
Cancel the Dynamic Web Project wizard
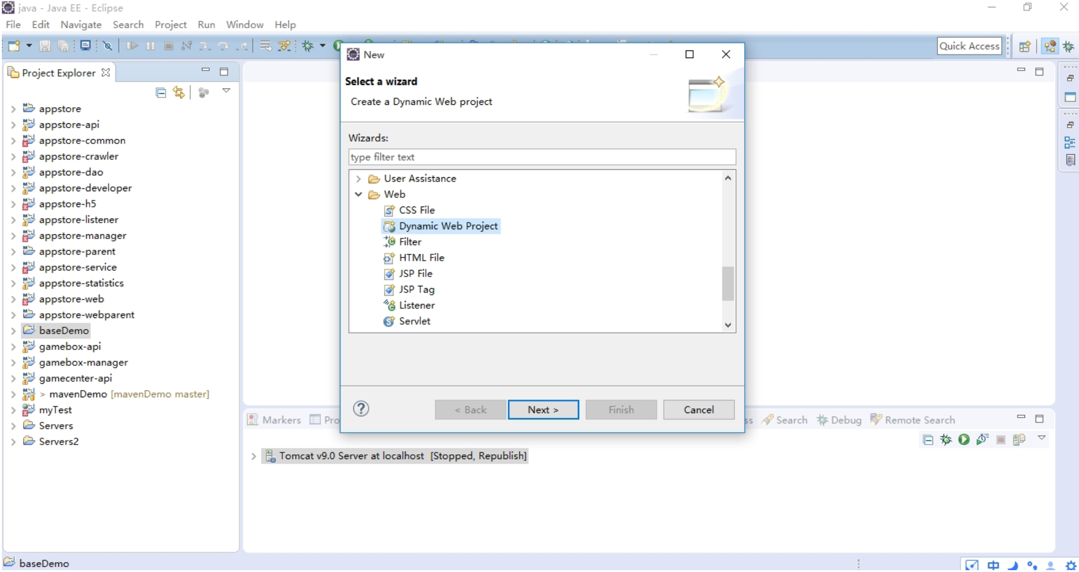699,410
